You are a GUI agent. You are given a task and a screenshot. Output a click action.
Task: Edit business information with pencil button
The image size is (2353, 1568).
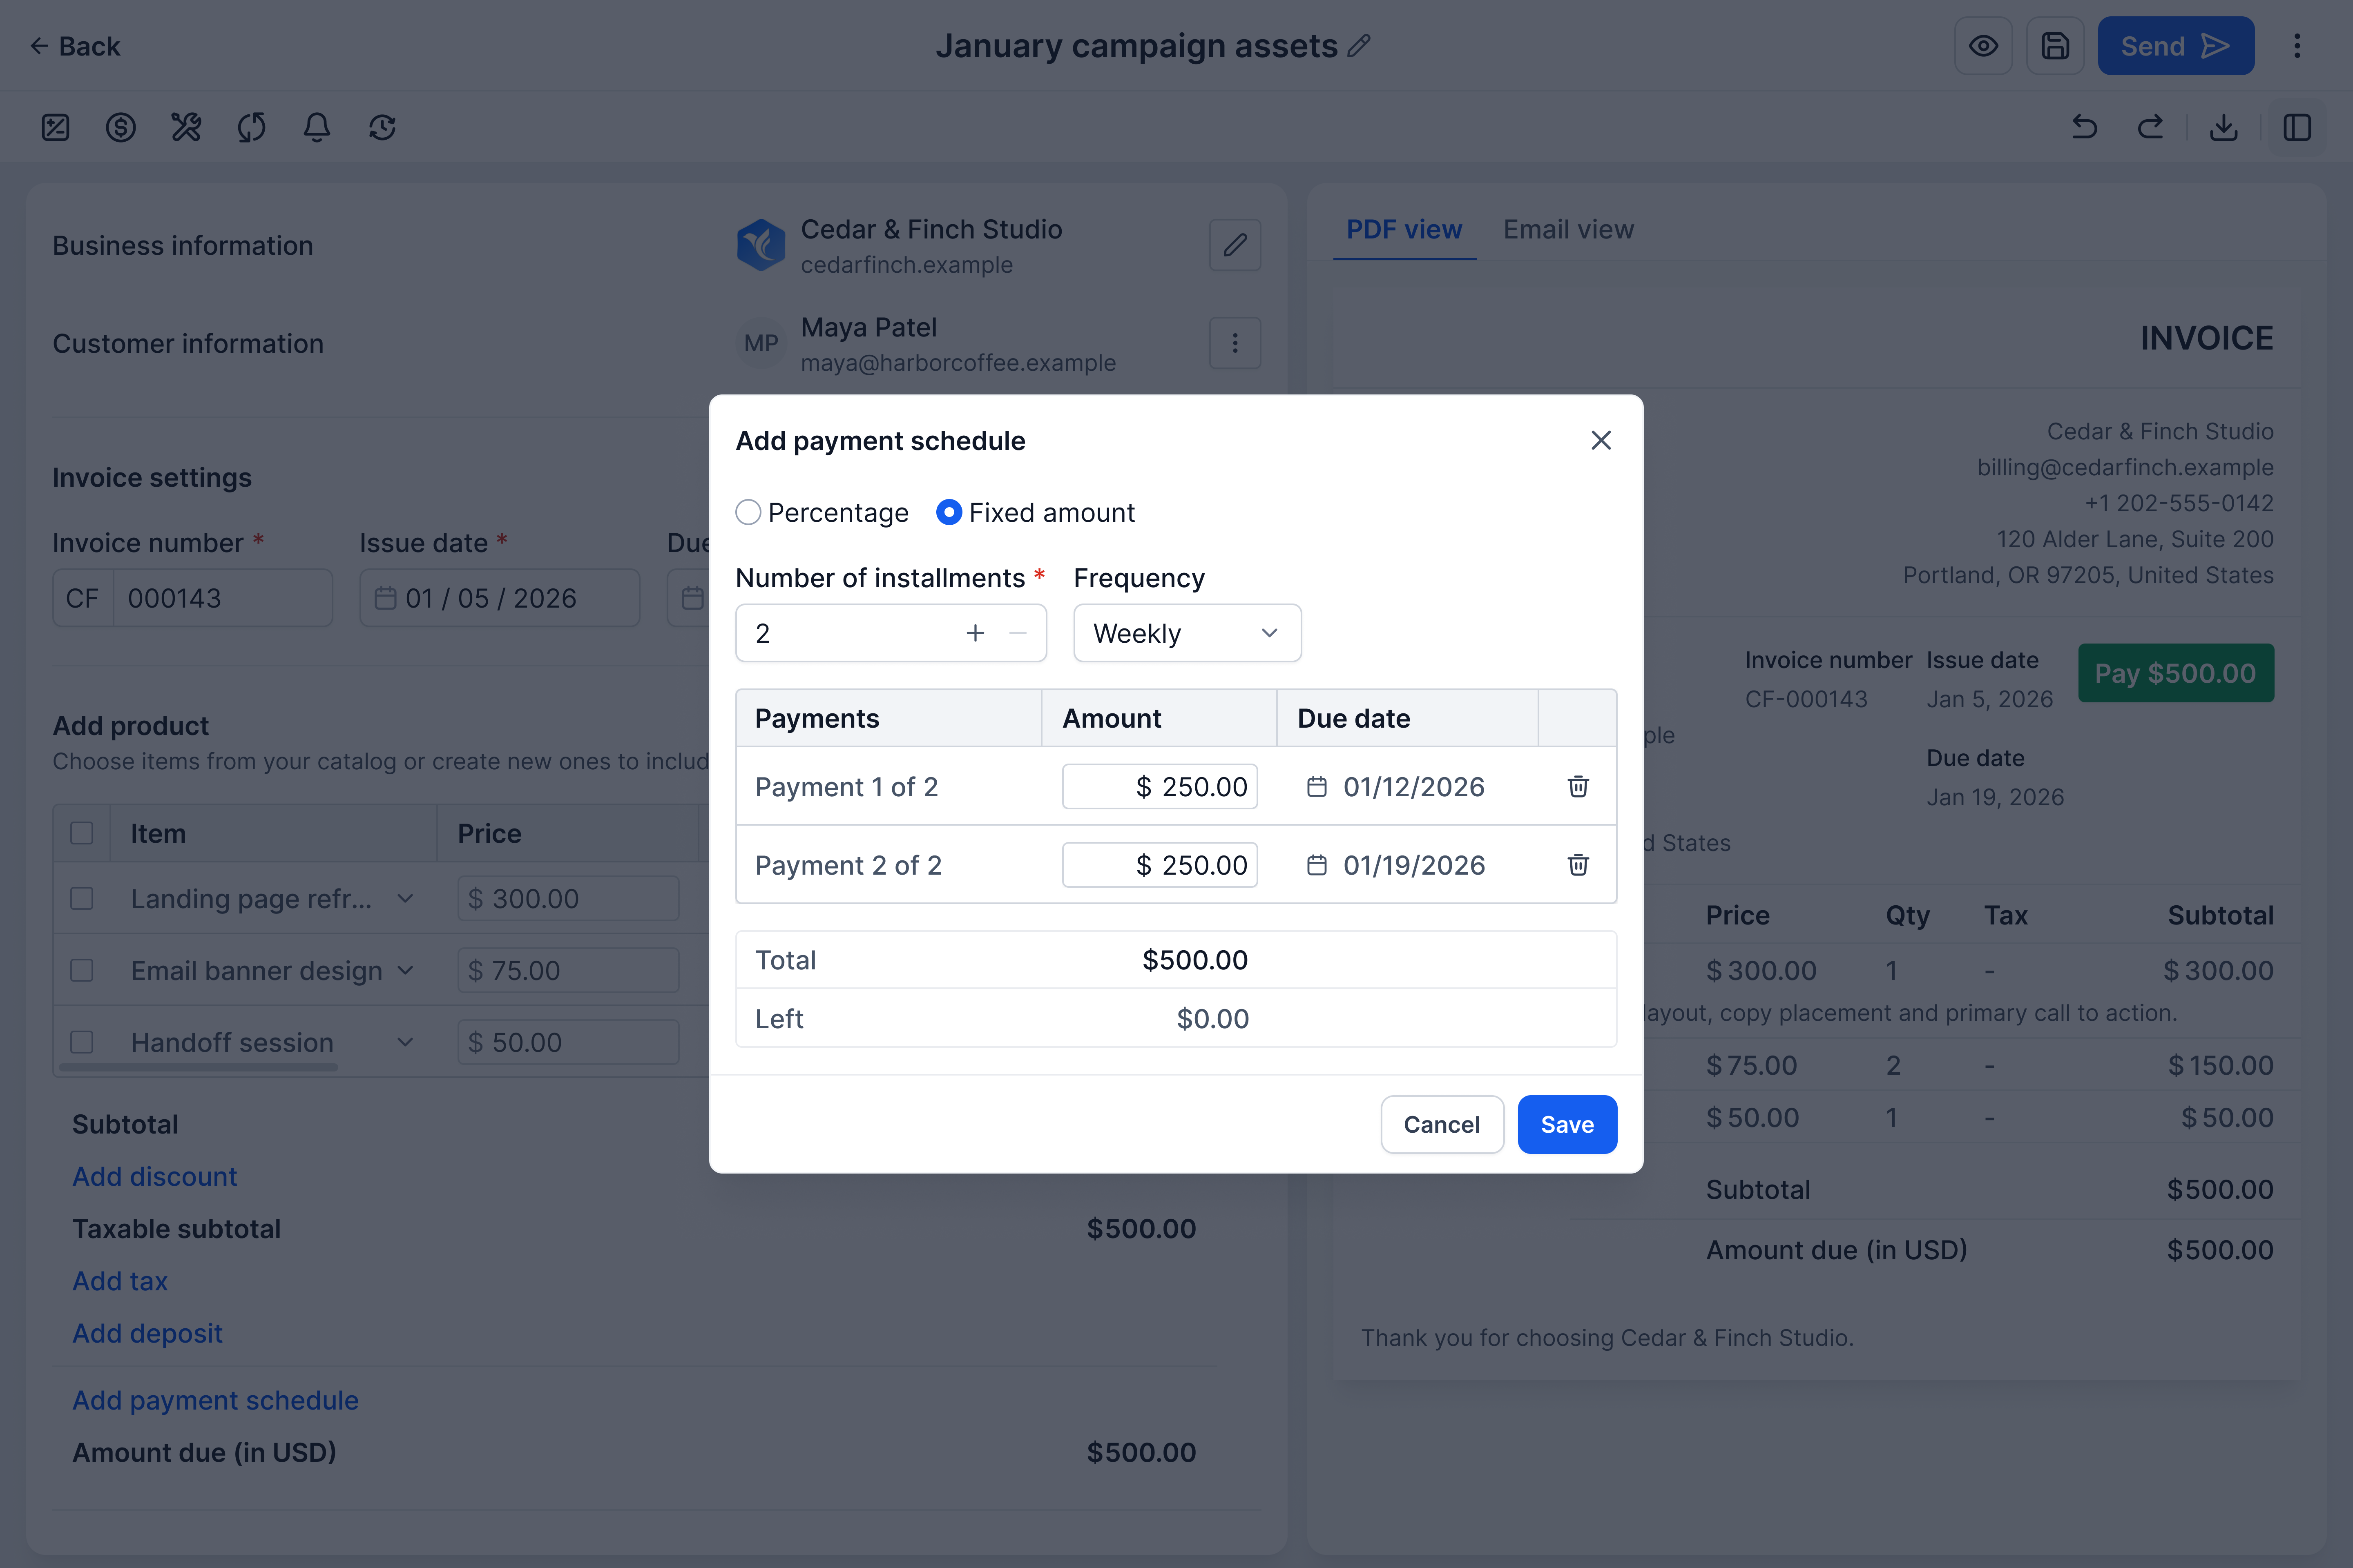[x=1235, y=245]
